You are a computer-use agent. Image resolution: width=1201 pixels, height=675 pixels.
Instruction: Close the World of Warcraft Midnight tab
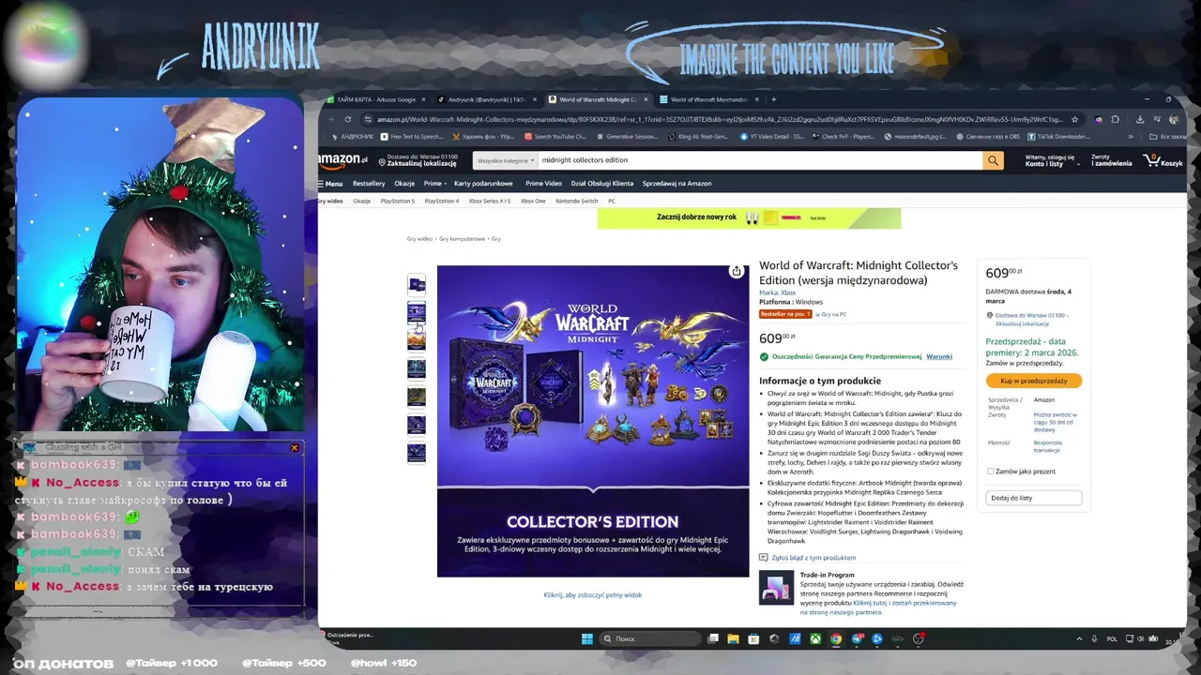click(646, 99)
